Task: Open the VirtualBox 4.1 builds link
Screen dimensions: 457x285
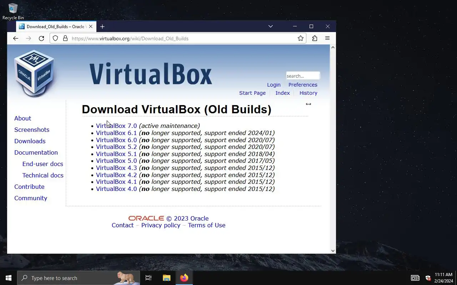Action: 116,182
